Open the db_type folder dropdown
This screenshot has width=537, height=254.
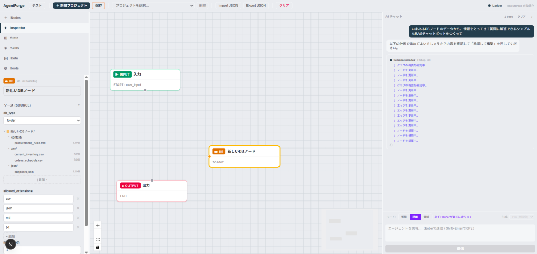pyautogui.click(x=42, y=120)
